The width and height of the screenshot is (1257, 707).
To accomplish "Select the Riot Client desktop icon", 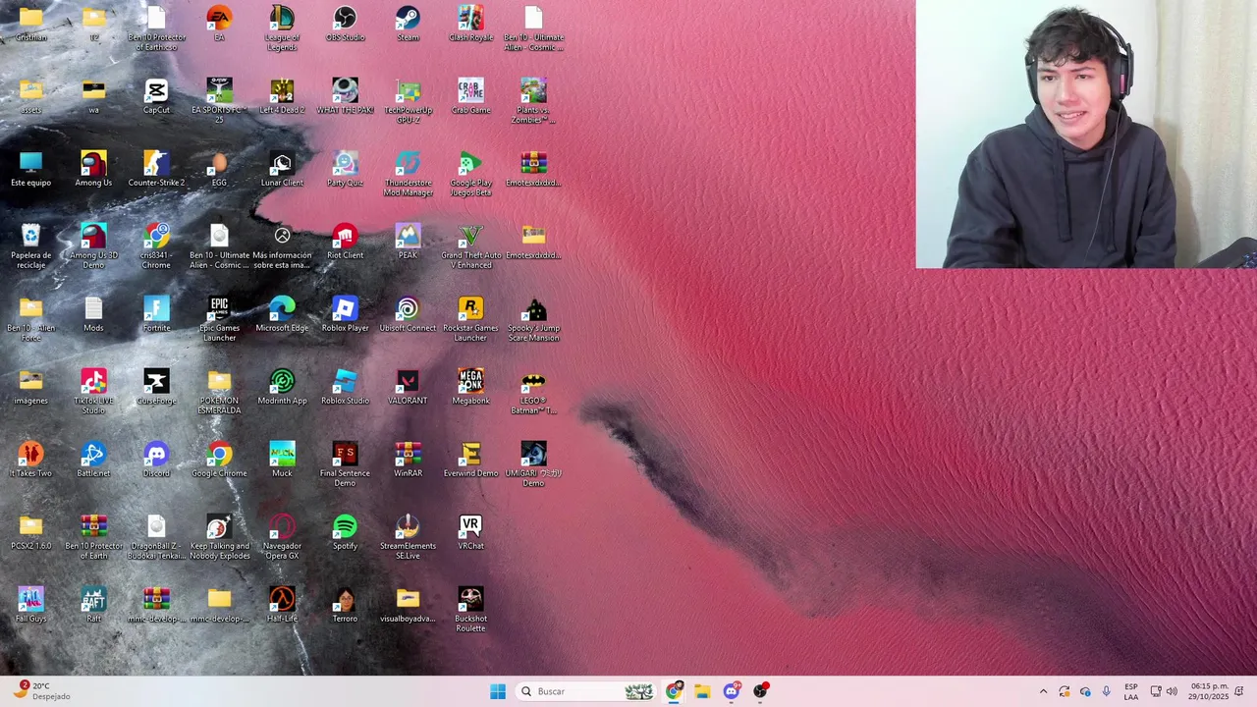I will tap(345, 242).
